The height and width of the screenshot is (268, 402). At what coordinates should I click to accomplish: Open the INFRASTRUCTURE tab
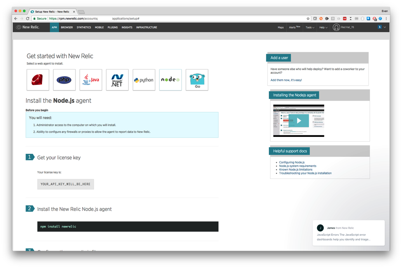146,28
